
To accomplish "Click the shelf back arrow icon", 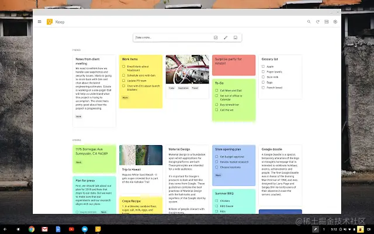I will [5, 229].
